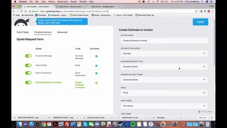The image size is (227, 128).
Task: Open the Bookmarks menu in menu bar
Action: pos(62,1)
